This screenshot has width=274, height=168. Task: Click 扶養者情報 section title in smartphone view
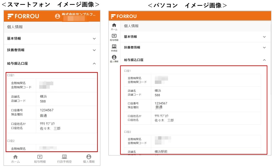16,50
